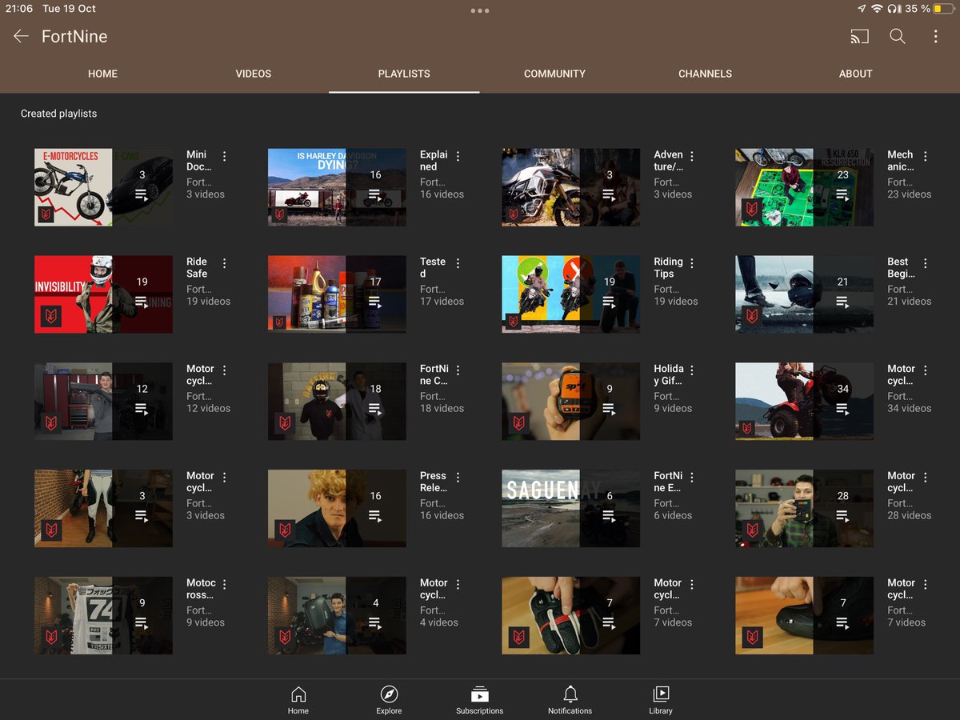Open options for FortNine E playlist
This screenshot has height=720, width=960.
692,478
